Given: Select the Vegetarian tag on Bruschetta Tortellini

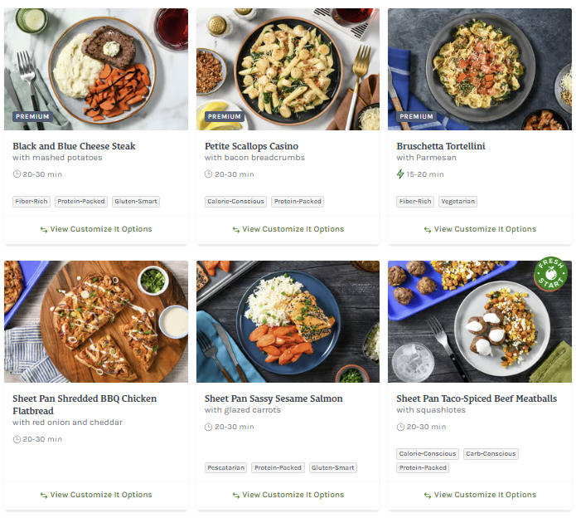Looking at the screenshot, I should coord(458,202).
